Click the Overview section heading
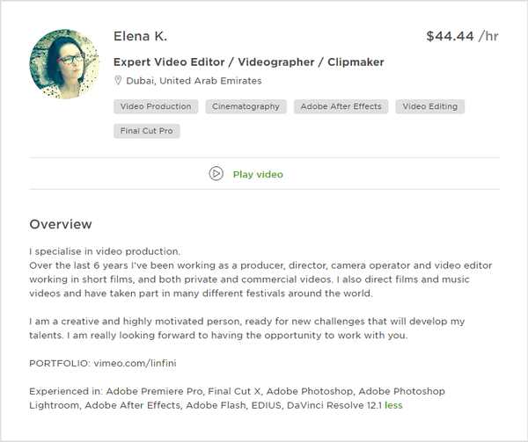Viewport: 528px width, 442px height. click(61, 224)
